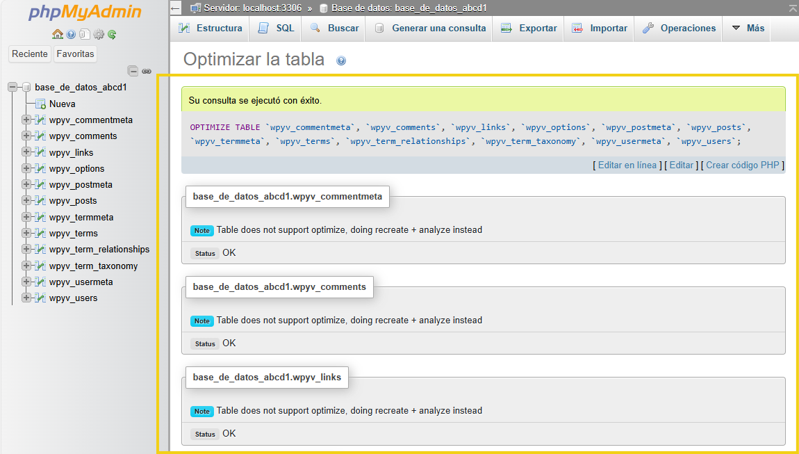The height and width of the screenshot is (454, 799).
Task: Collapse the page using the top-right arrow icon
Action: [792, 8]
